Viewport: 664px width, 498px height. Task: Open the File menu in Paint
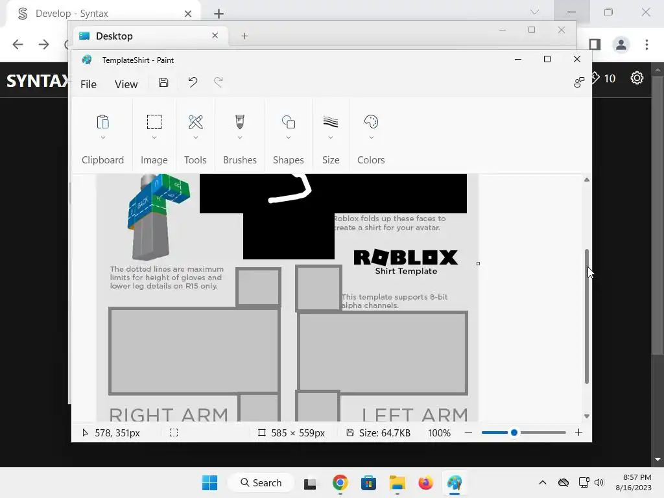click(x=88, y=84)
